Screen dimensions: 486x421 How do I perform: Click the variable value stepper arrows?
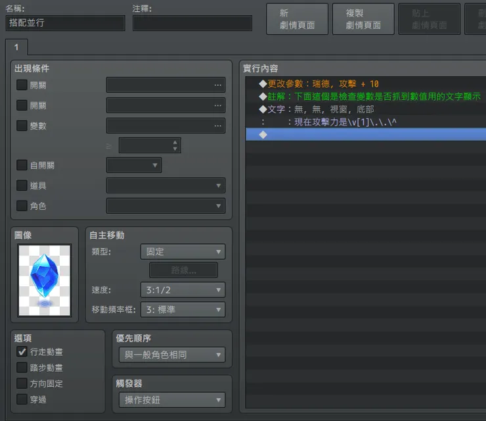click(175, 145)
